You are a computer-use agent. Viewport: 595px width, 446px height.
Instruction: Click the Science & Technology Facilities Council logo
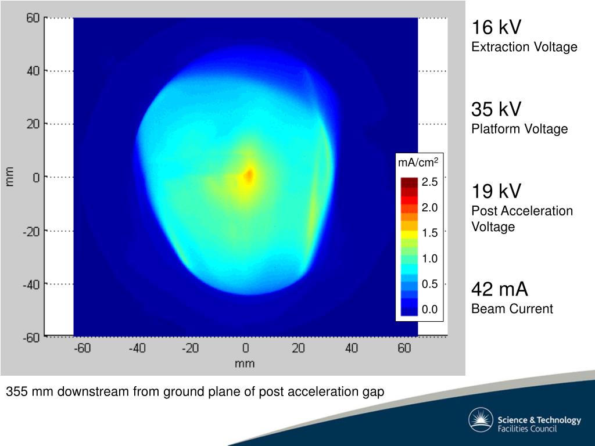(x=525, y=420)
